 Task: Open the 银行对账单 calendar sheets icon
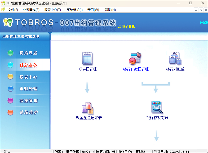click(x=175, y=58)
